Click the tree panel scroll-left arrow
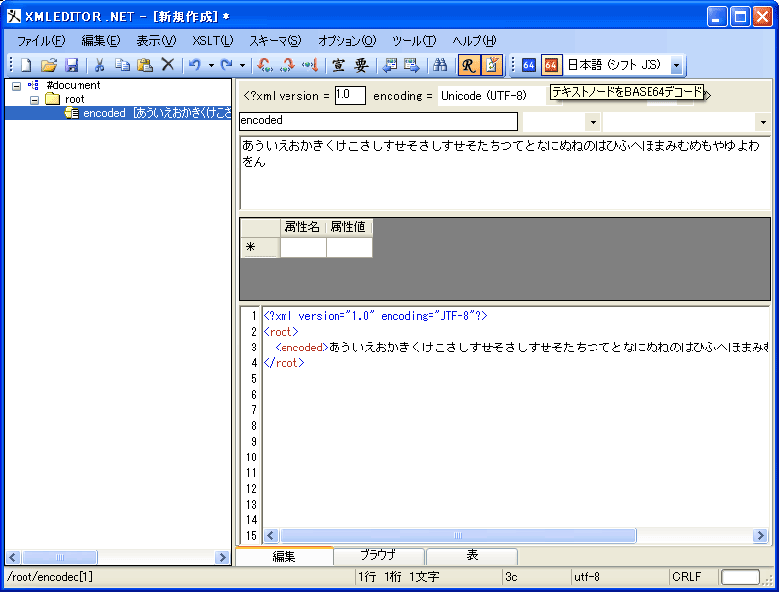Viewport: 779px width, 592px height. pyautogui.click(x=13, y=558)
